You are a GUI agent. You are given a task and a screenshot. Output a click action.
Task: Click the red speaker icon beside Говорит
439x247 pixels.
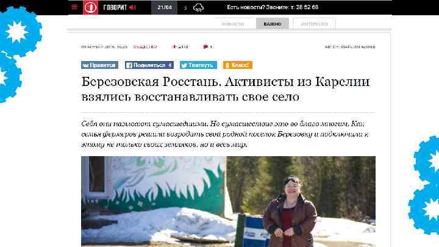(133, 7)
